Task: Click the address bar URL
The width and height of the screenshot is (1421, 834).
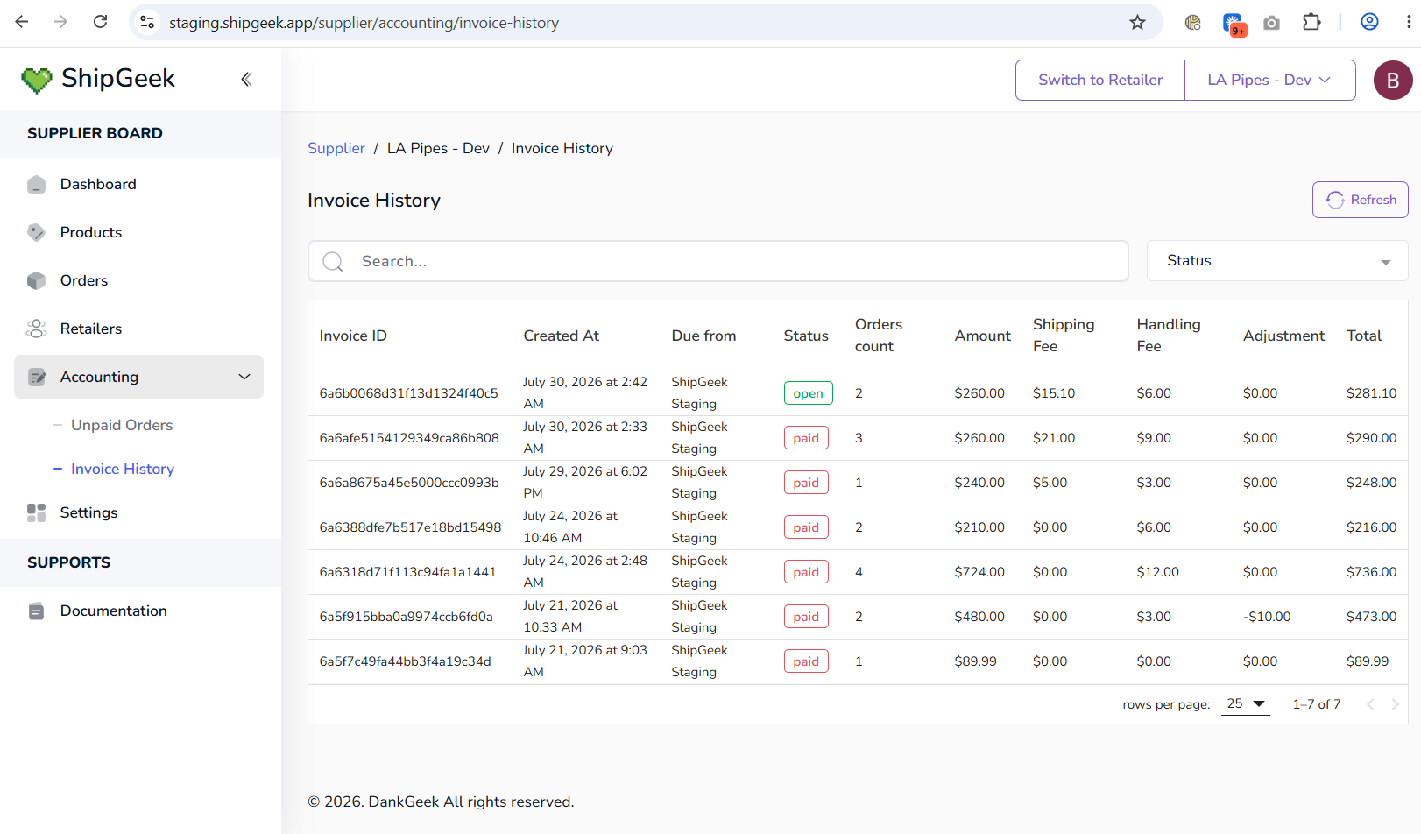Action: coord(364,23)
